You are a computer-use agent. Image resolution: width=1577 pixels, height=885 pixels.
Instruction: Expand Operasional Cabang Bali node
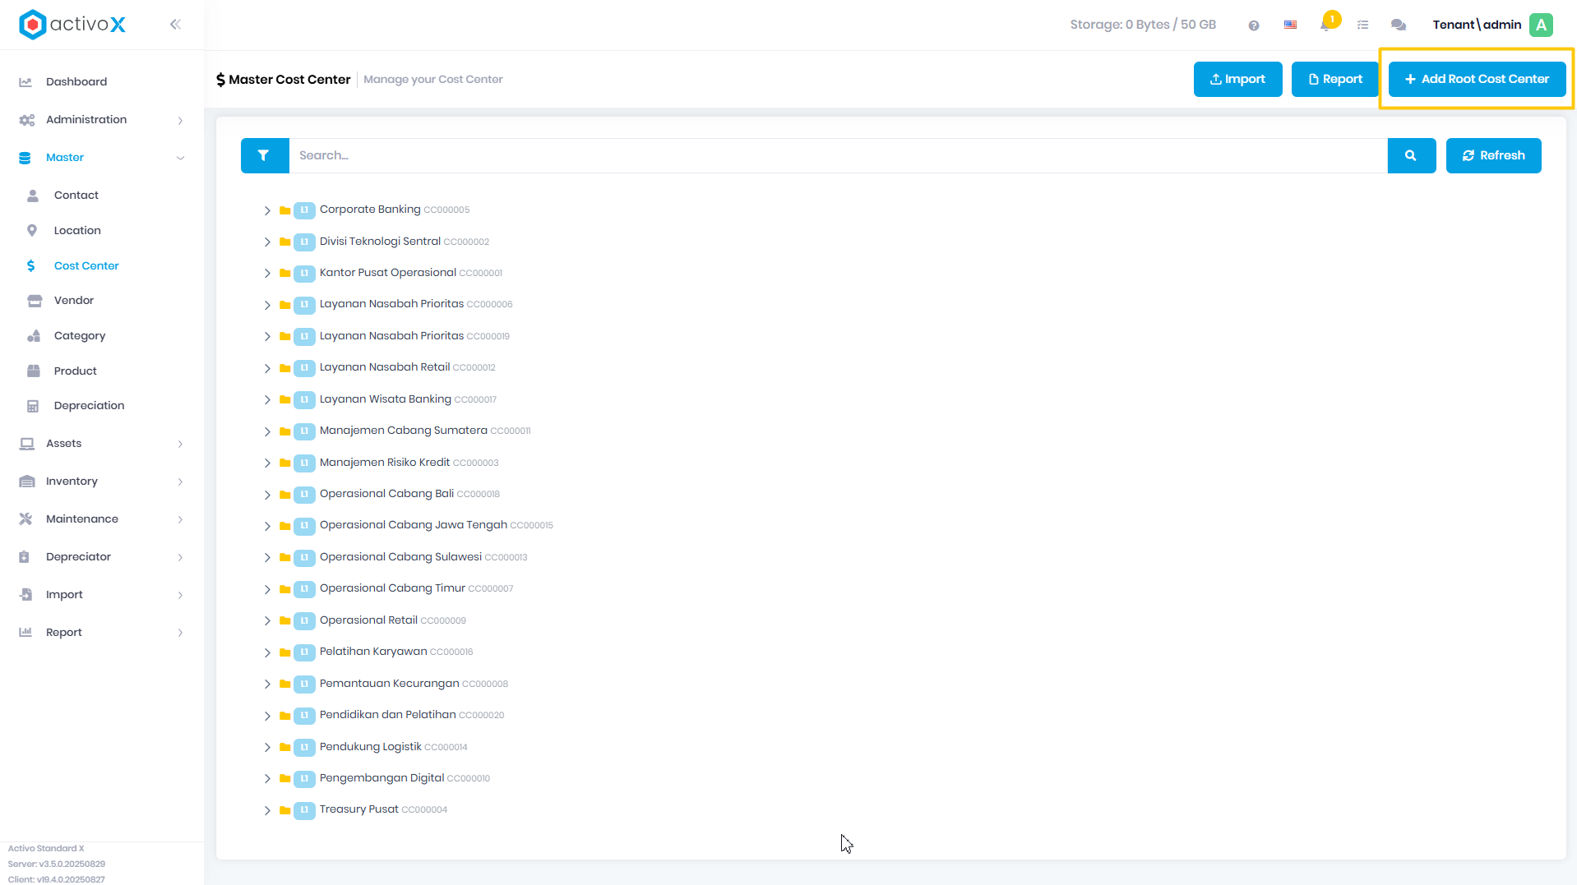[267, 495]
